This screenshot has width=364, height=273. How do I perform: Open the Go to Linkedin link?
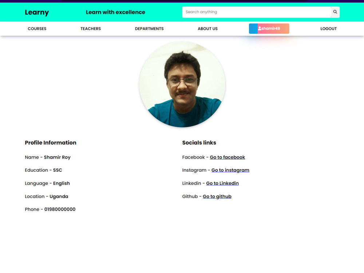tap(222, 183)
